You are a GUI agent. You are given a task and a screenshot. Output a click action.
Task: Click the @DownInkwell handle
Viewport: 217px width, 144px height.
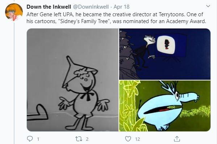tap(91, 7)
